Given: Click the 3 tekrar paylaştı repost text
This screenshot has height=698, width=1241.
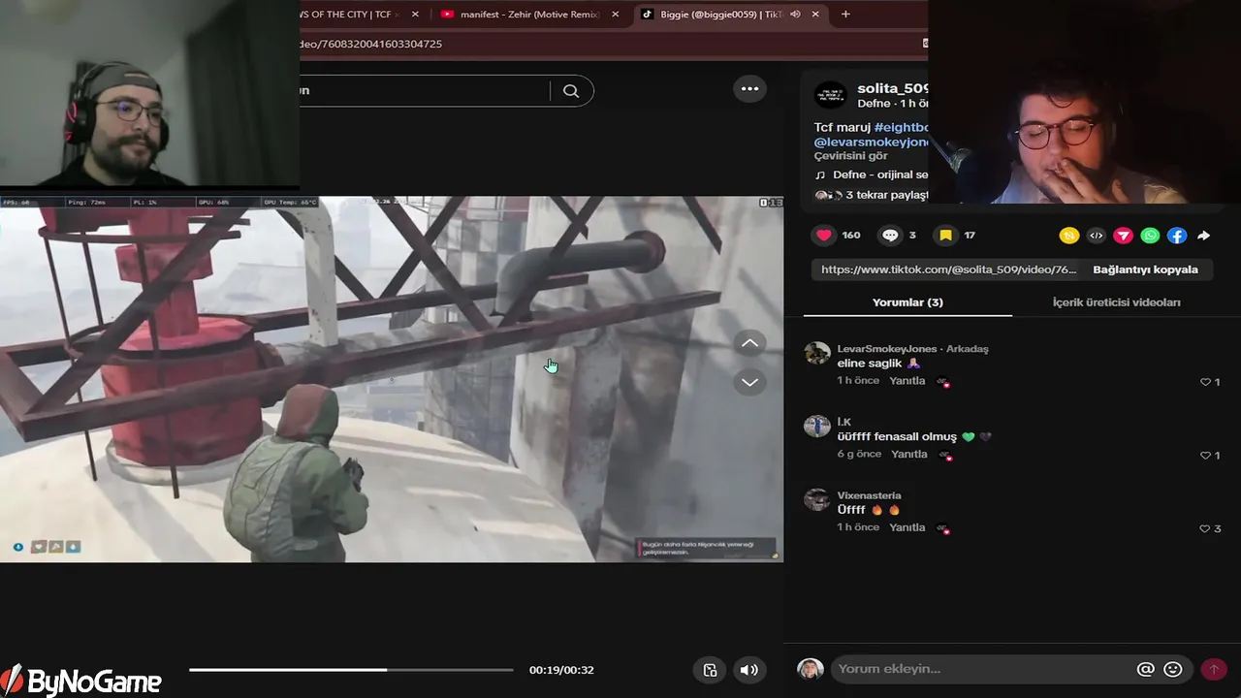Looking at the screenshot, I should click(x=886, y=195).
